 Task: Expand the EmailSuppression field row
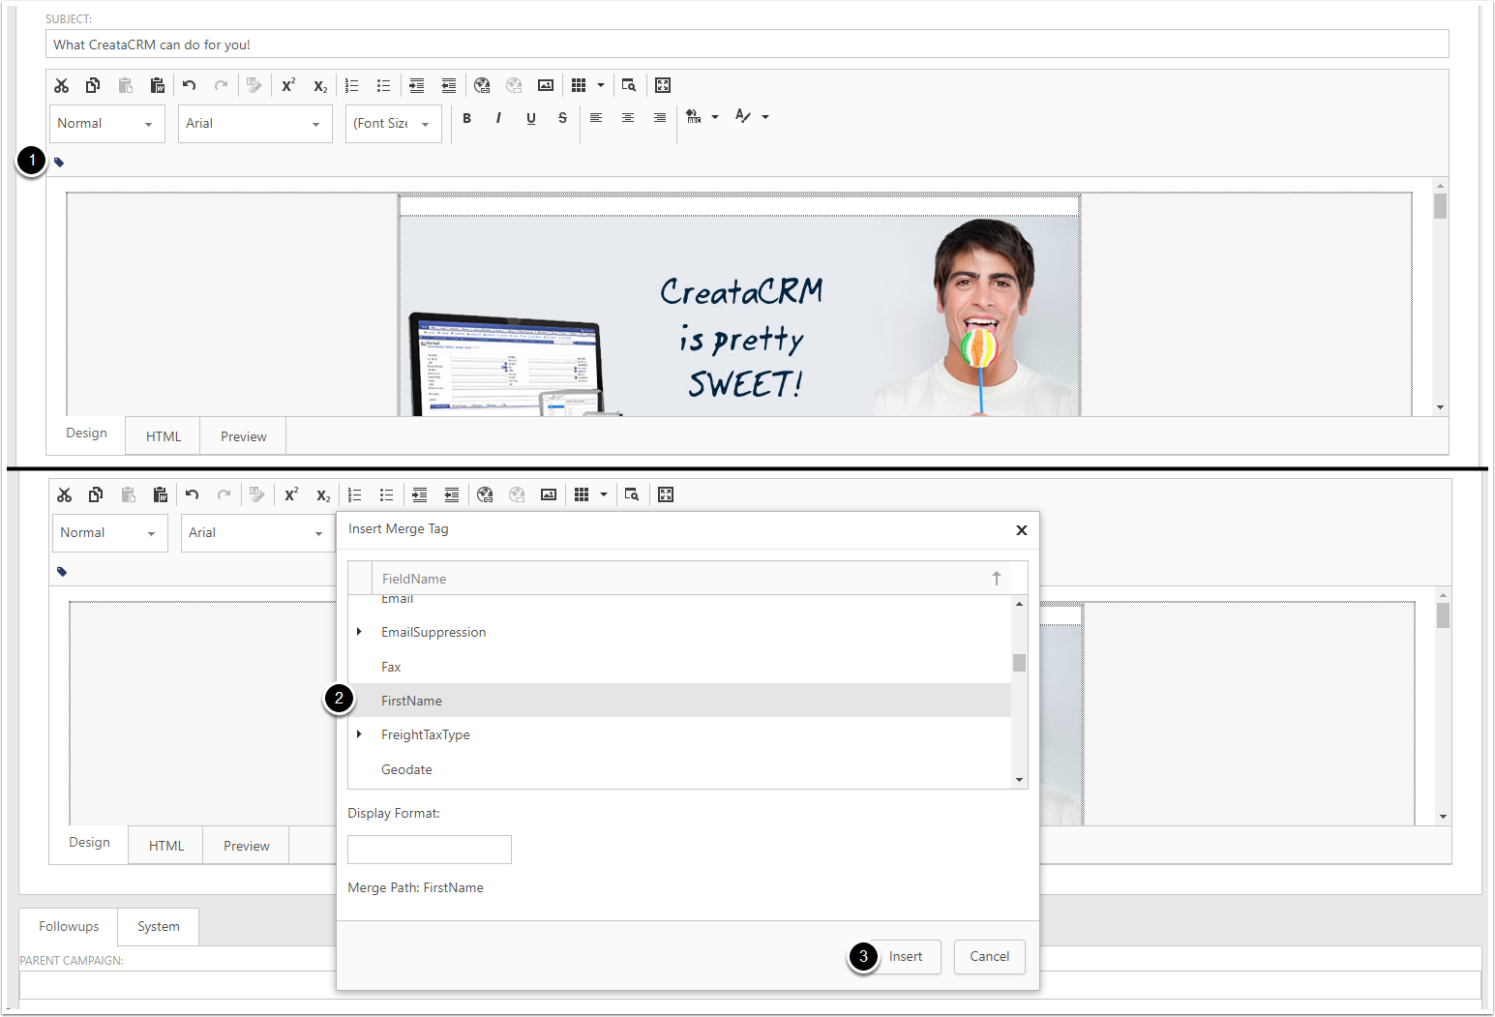359,632
